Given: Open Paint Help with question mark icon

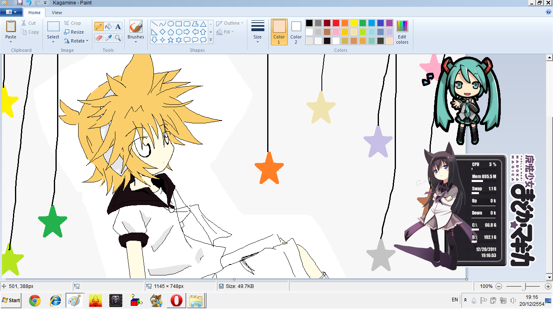Looking at the screenshot, I should pos(549,12).
